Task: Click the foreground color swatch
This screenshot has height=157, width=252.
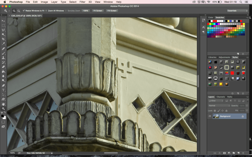Action: click(3, 116)
